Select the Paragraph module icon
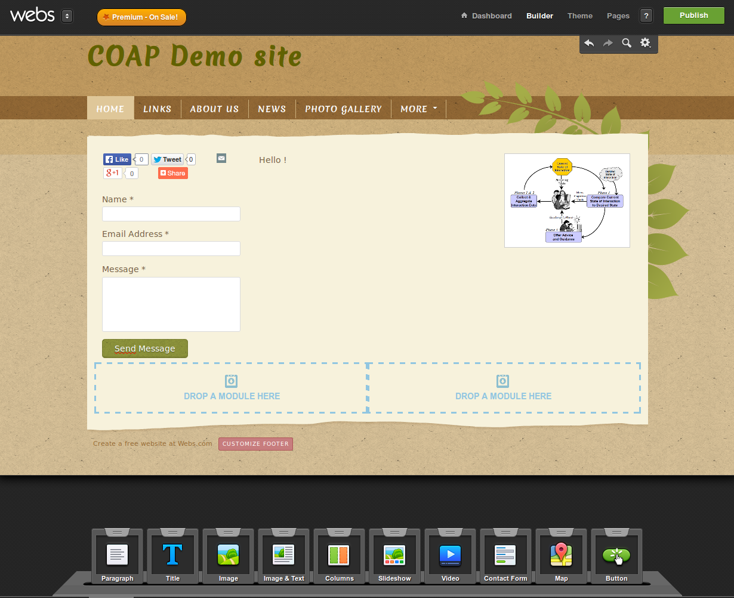 [x=117, y=556]
